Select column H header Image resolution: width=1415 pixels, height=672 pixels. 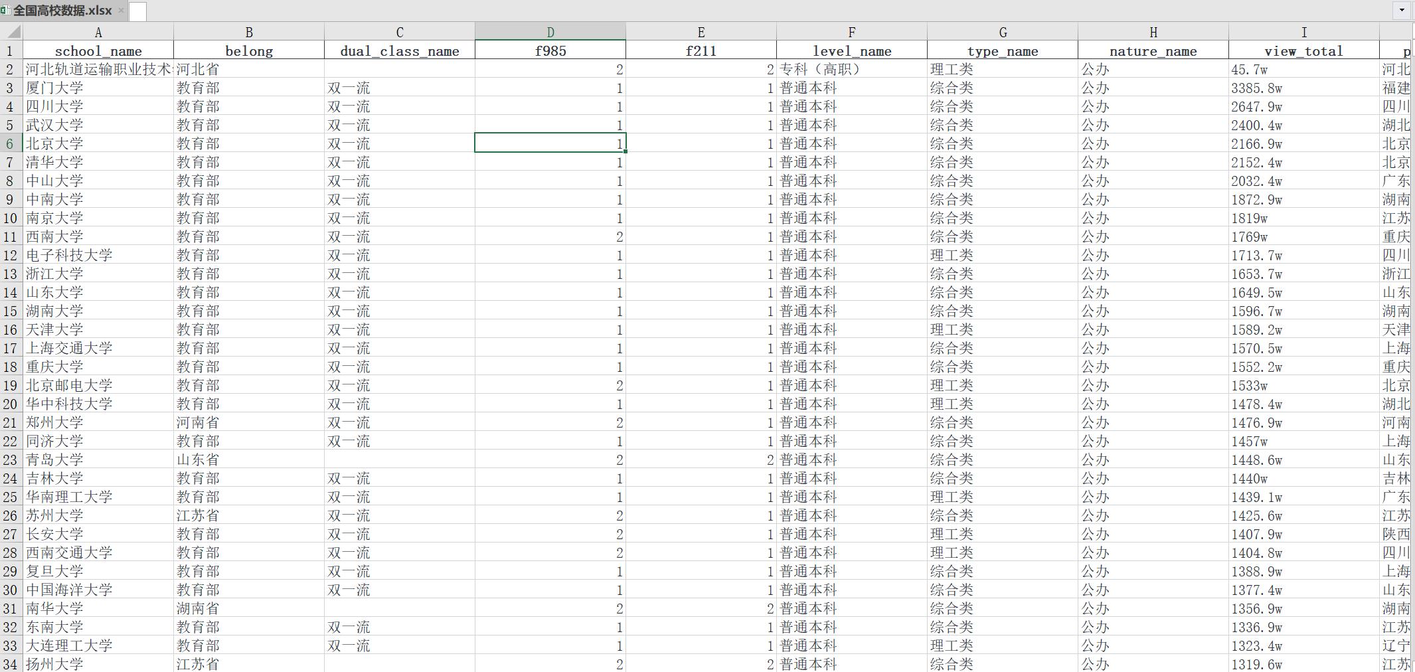[1153, 32]
